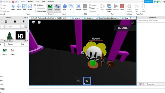Switch to the Terrain Editor Edit tab
Image resolution: width=165 pixels, height=93 pixels.
pyautogui.click(x=22, y=44)
